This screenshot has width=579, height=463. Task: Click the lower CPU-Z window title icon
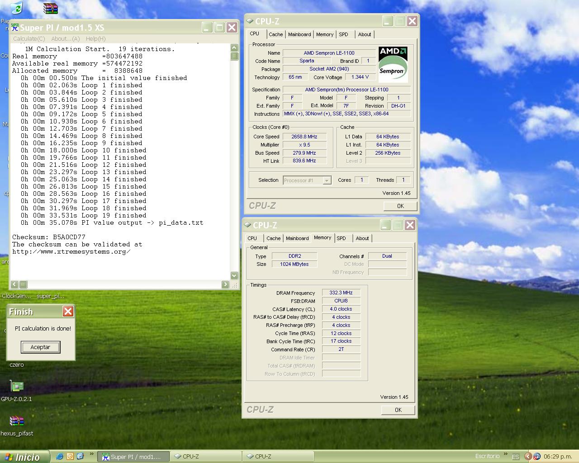click(247, 225)
